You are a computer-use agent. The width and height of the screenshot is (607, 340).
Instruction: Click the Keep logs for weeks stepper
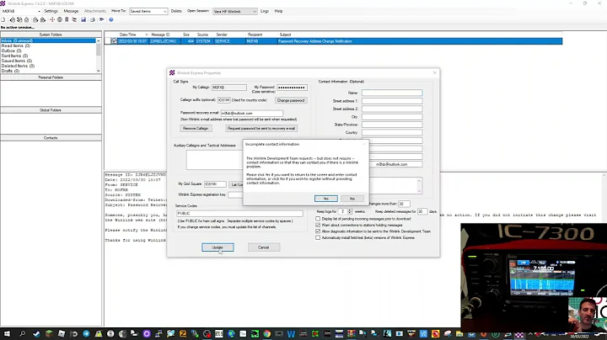(x=350, y=211)
